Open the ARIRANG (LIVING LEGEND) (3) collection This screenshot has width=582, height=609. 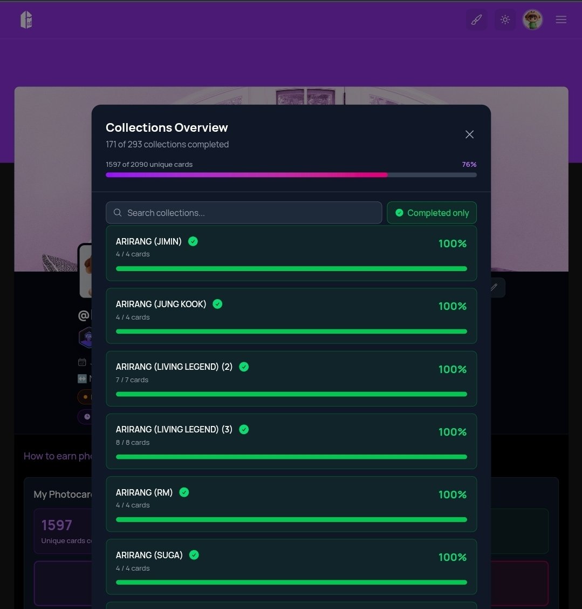point(291,441)
